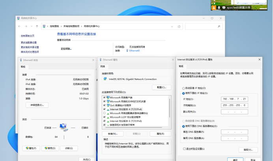The image size is (273, 161).
Task: Click the Up arrow navigation icon
Action: point(37,26)
